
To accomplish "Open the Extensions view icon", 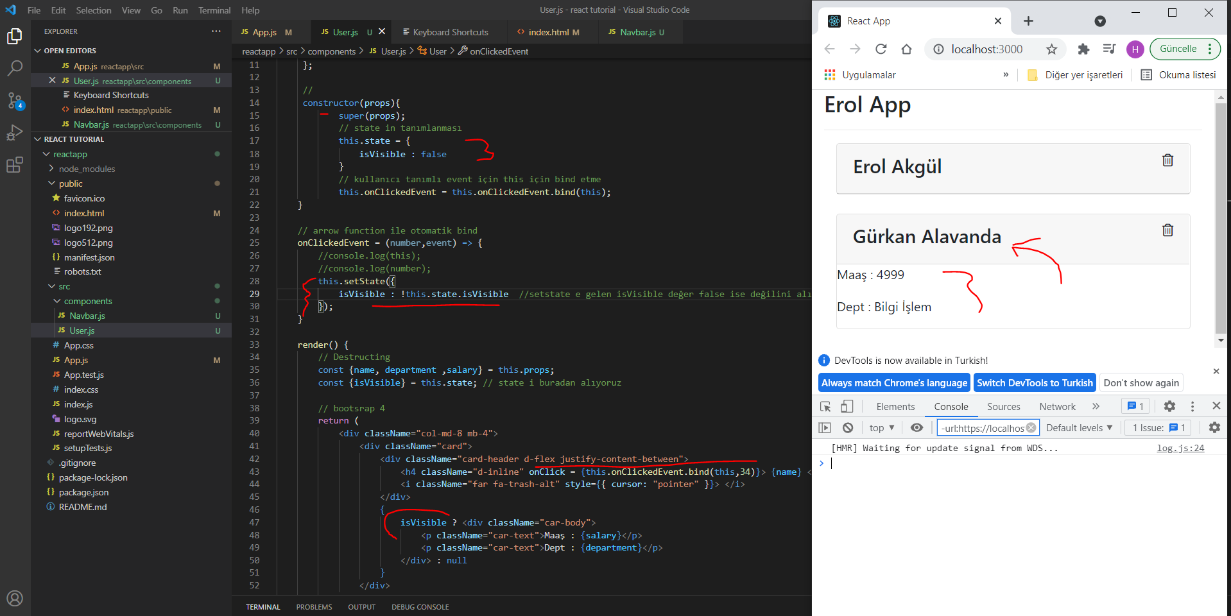I will [15, 165].
